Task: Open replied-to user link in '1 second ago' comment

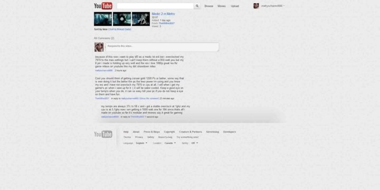Action: [x=137, y=117]
